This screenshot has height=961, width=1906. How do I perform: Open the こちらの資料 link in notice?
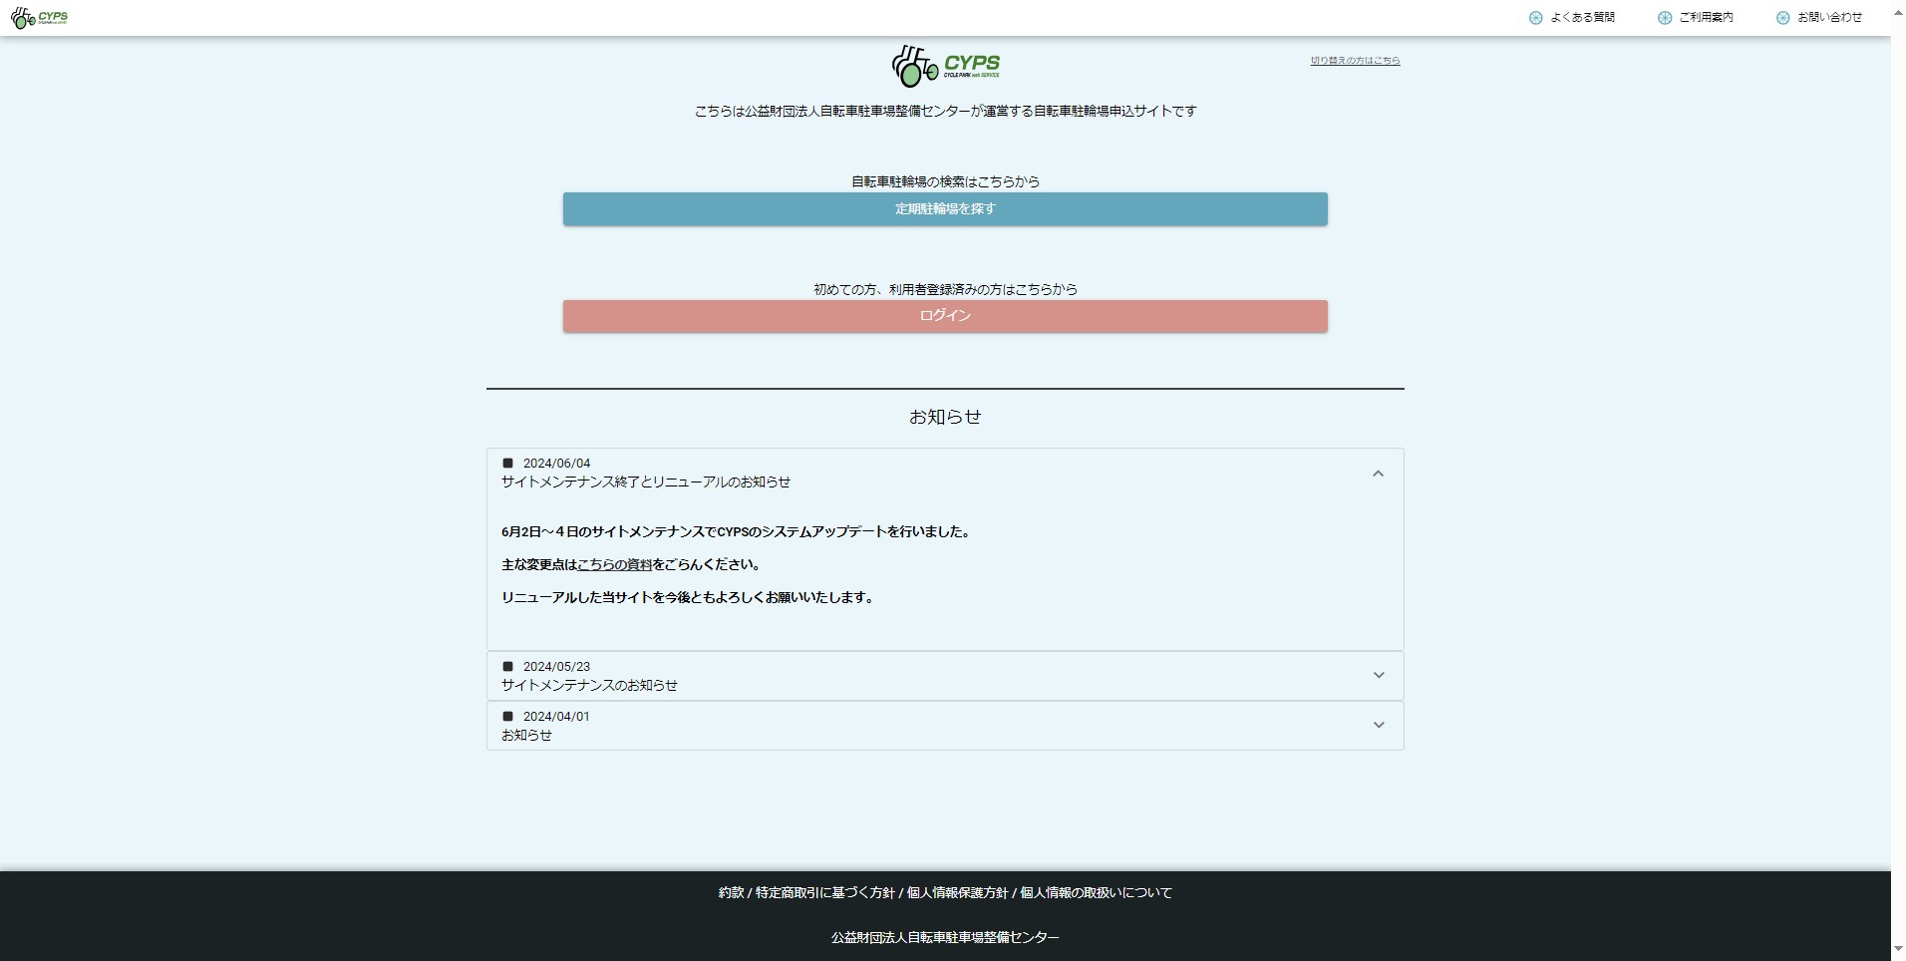(x=614, y=565)
